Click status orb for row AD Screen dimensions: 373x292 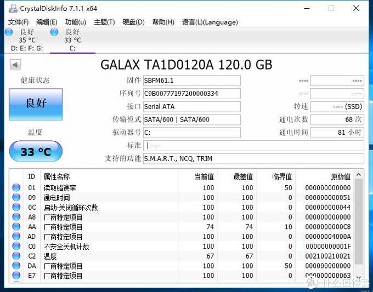(16, 237)
